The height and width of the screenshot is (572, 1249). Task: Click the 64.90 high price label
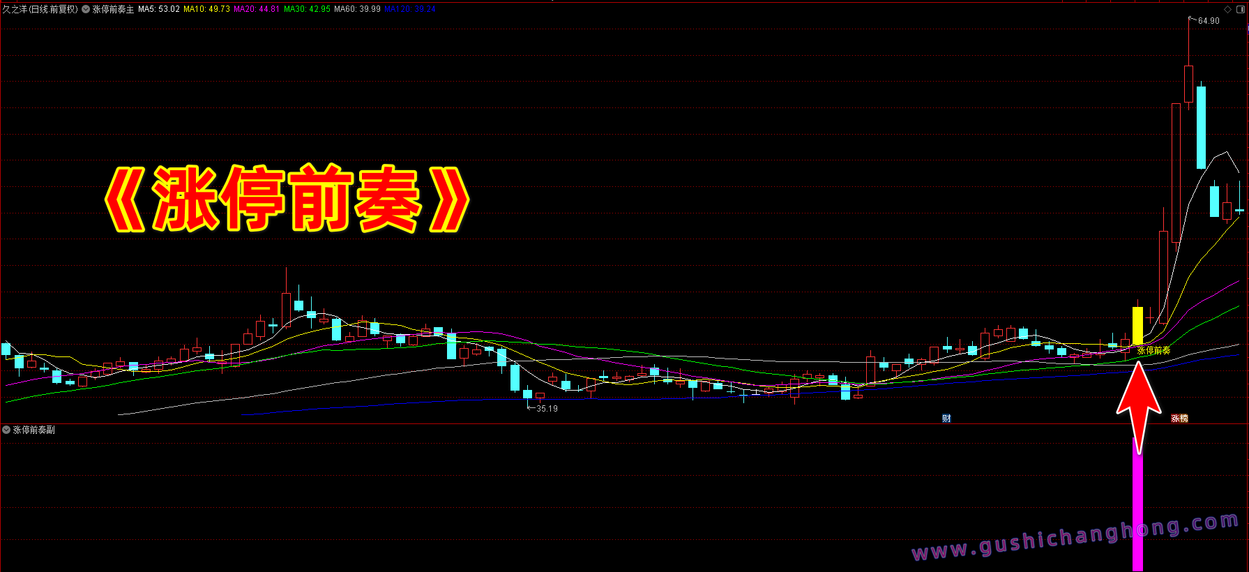tap(1209, 21)
